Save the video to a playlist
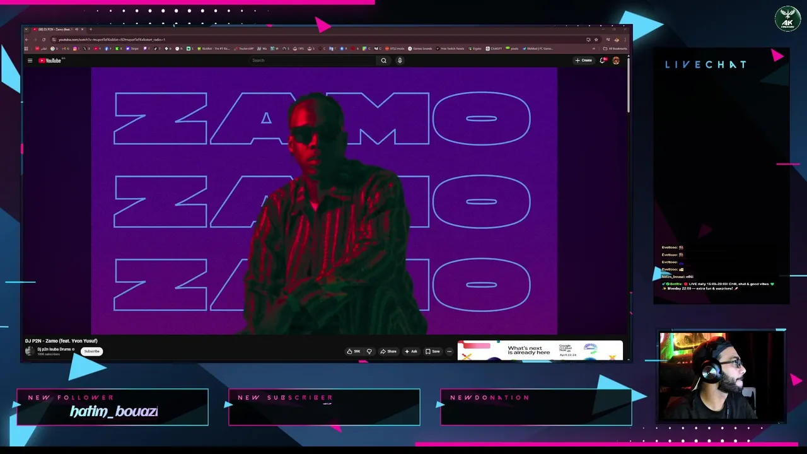807x454 pixels. pyautogui.click(x=433, y=351)
